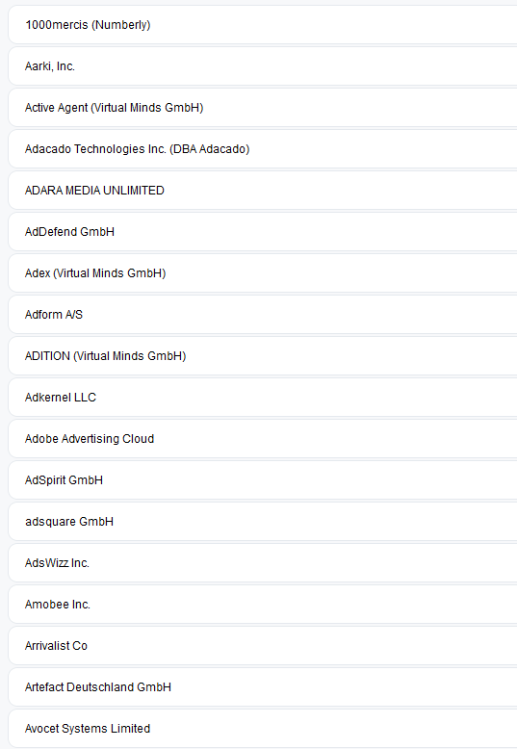Click the Adform A/S vendor name text
517x749 pixels.
pos(54,315)
